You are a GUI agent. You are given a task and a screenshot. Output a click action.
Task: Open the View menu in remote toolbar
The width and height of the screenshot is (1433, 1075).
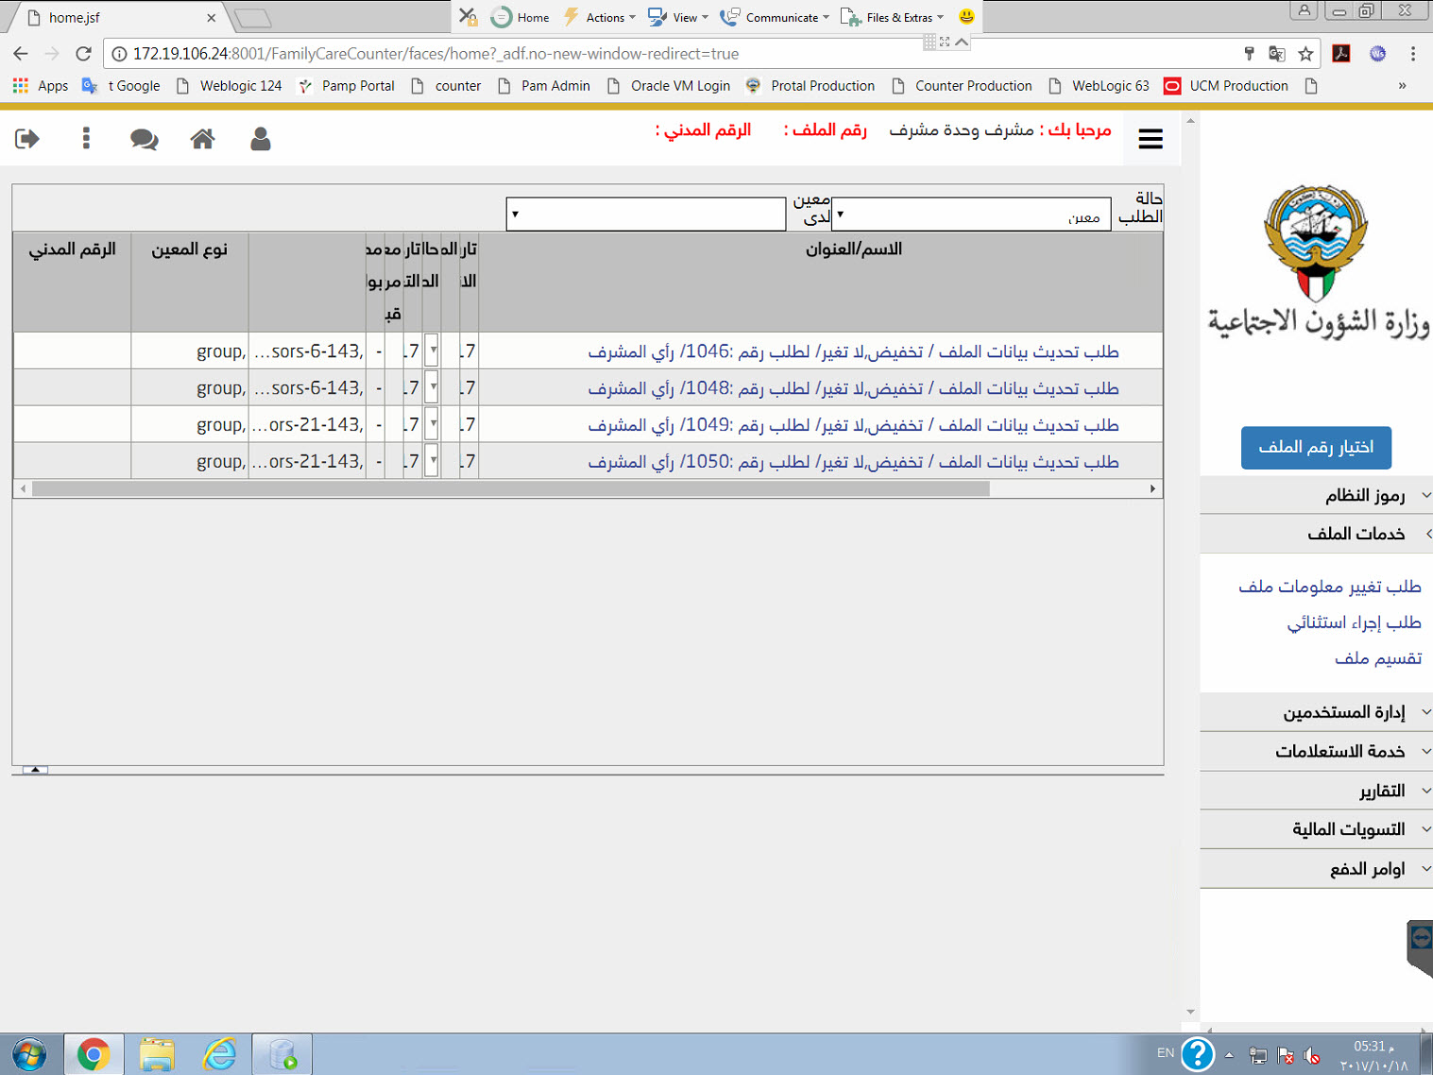tap(678, 17)
